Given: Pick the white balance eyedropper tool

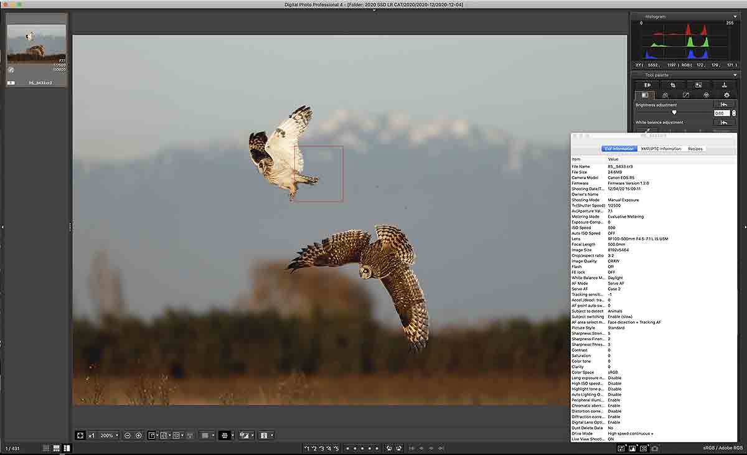Looking at the screenshot, I should pyautogui.click(x=648, y=130).
